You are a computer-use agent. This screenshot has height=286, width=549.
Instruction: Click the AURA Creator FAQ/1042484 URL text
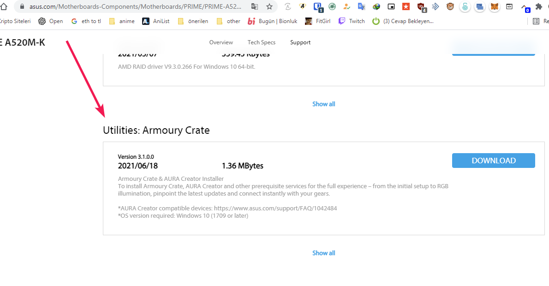[275, 209]
